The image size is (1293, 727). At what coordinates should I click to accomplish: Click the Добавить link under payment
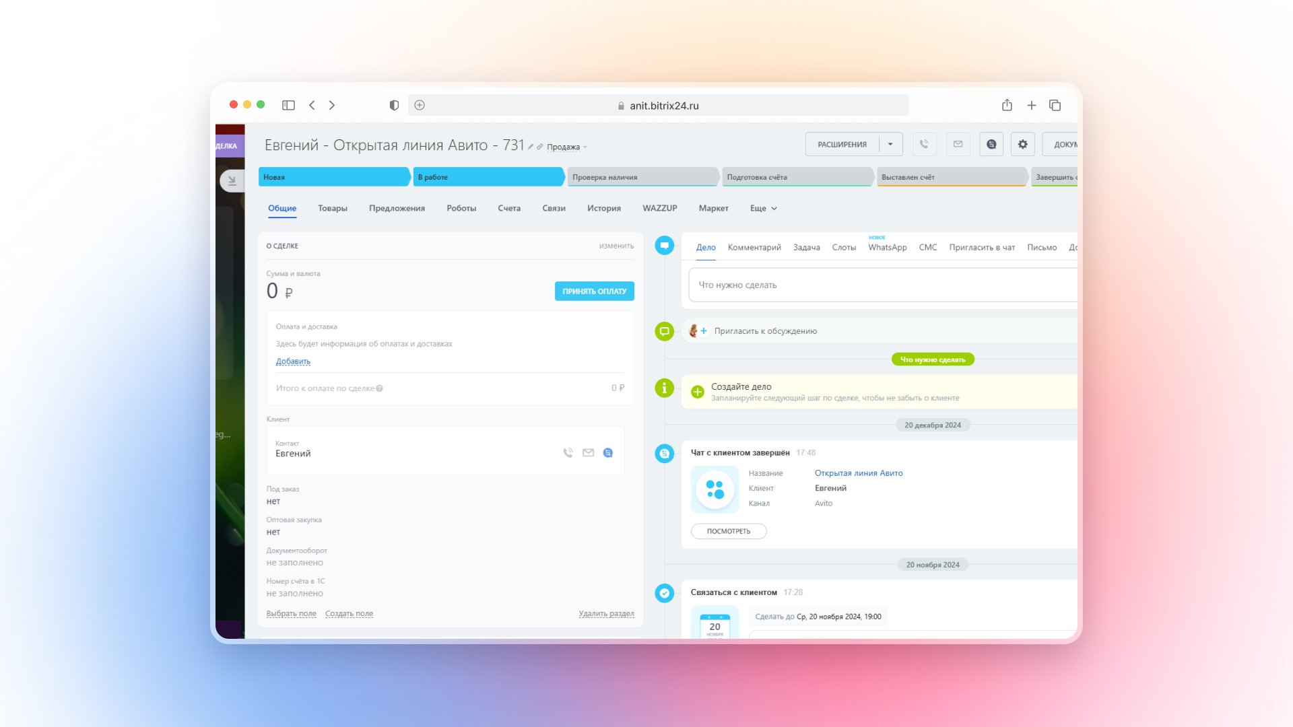(293, 361)
